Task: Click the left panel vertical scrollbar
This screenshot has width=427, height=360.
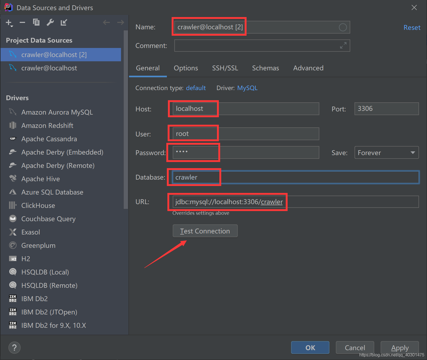Action: [126, 120]
